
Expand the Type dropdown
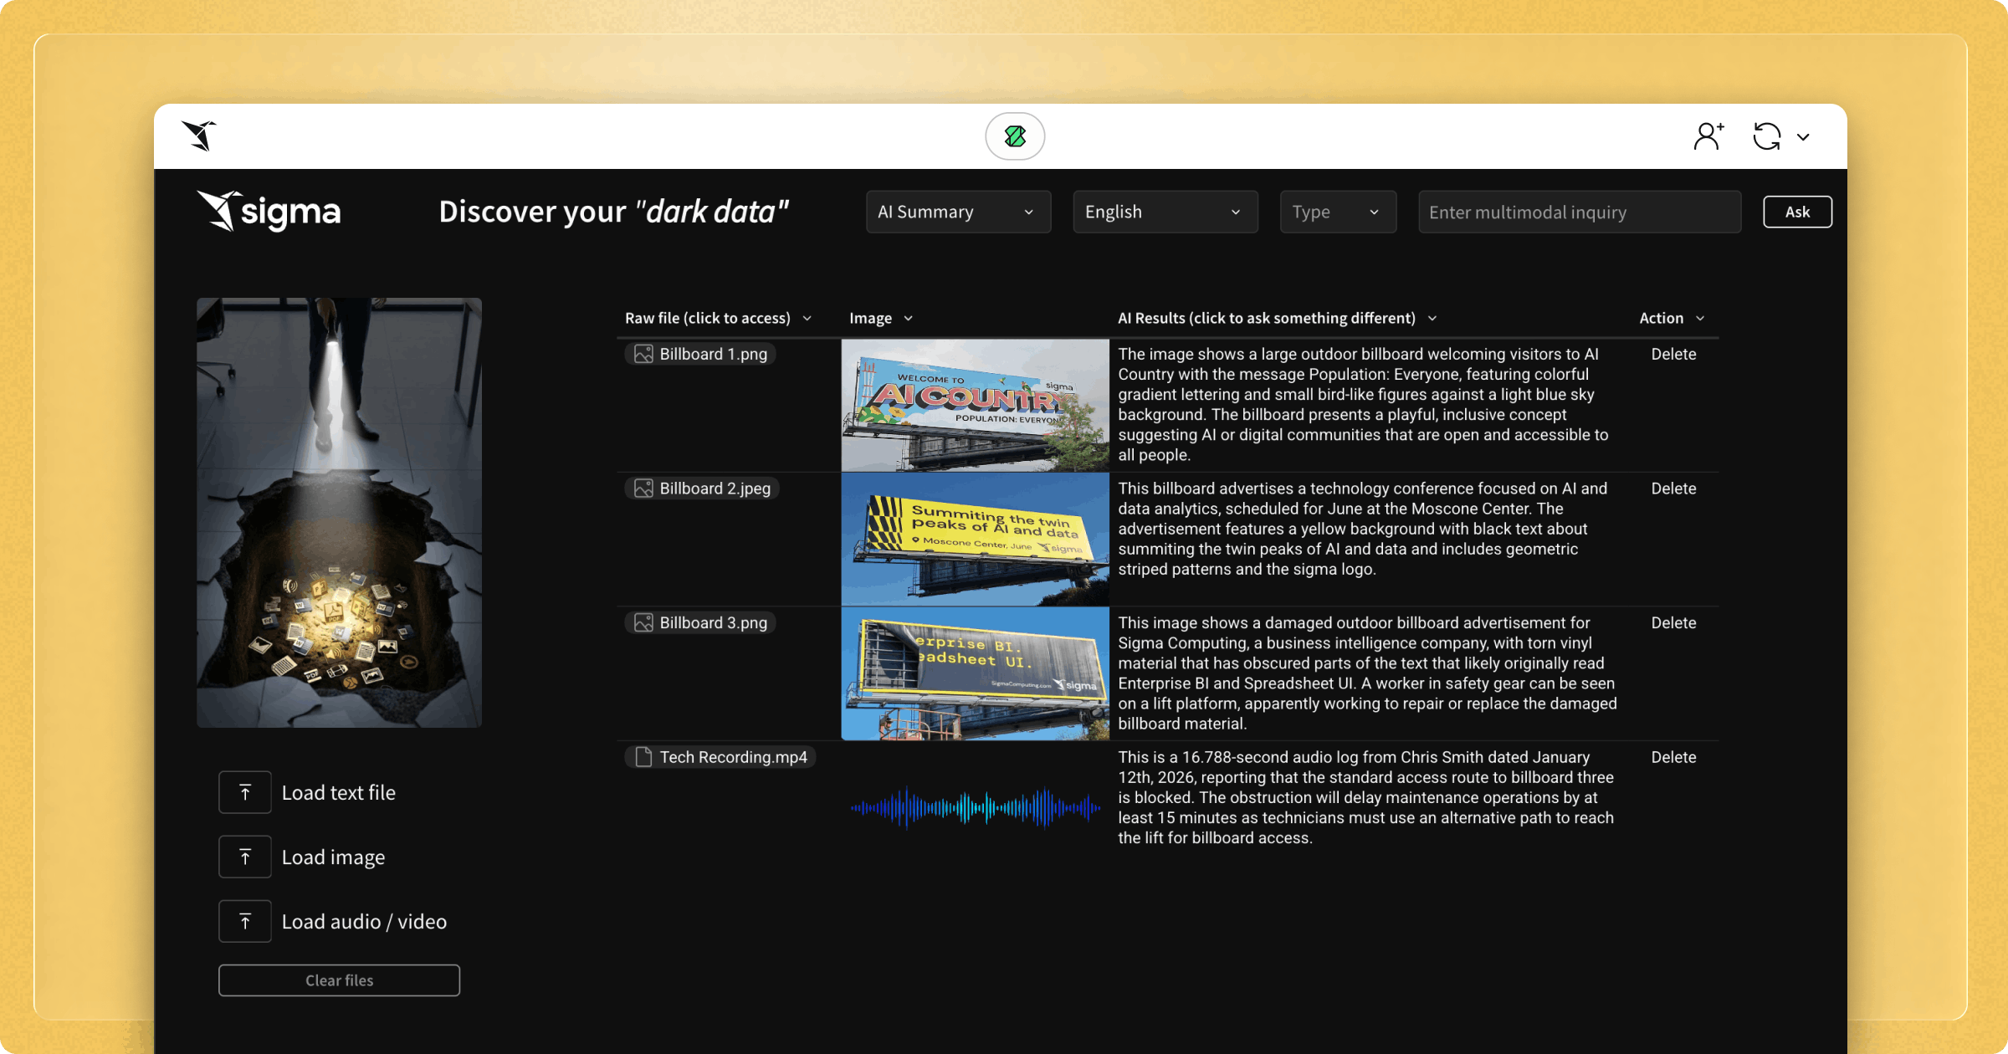click(x=1337, y=212)
